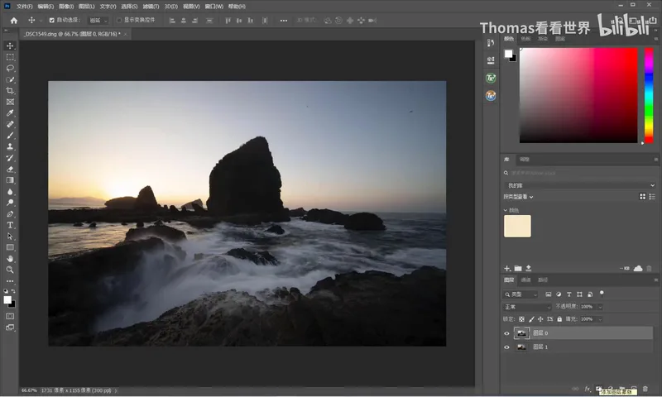
Task: Select the Eyedropper tool
Action: tap(10, 113)
